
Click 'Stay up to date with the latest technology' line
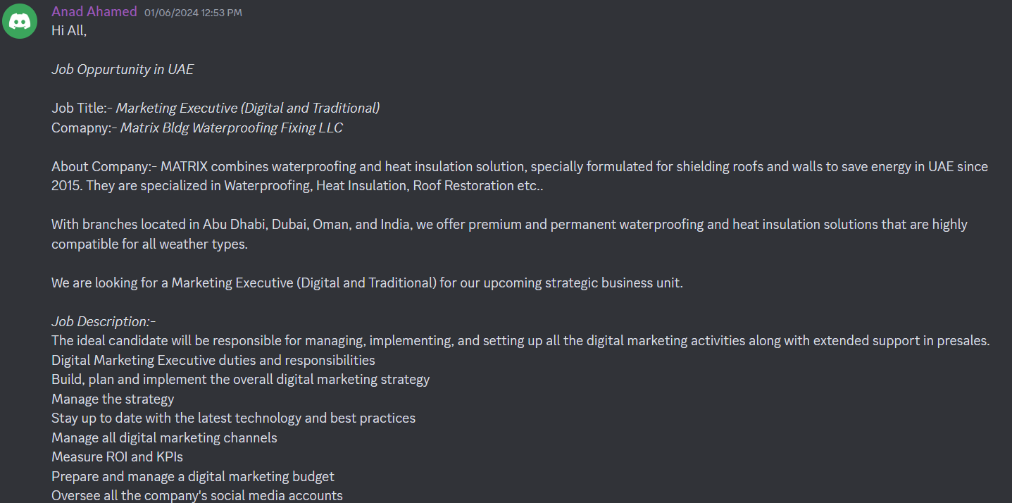(233, 418)
